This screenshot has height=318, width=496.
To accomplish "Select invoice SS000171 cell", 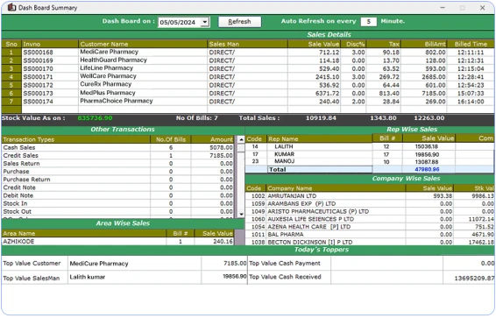I will click(50, 77).
